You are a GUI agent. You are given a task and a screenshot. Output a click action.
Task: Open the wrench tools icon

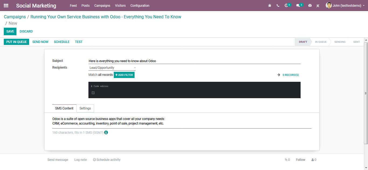pos(318,6)
